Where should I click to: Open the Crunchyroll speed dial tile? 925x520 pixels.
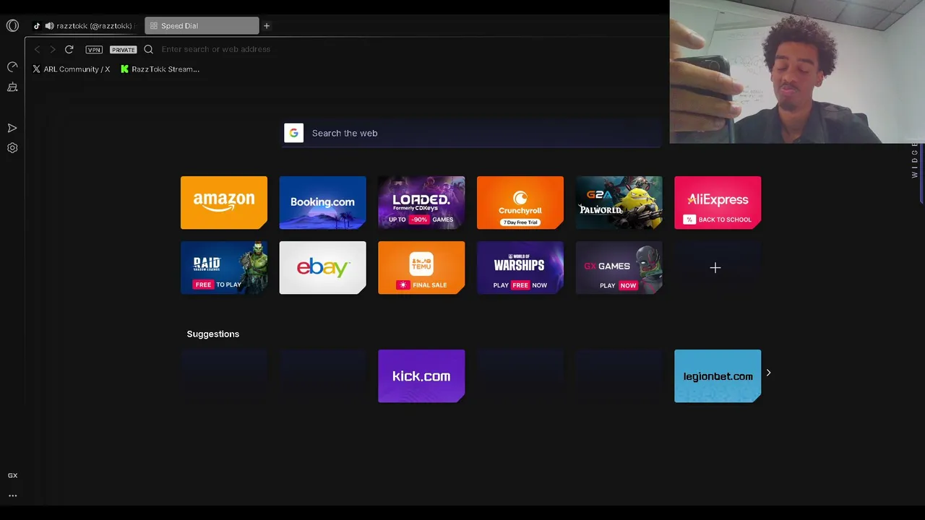520,203
